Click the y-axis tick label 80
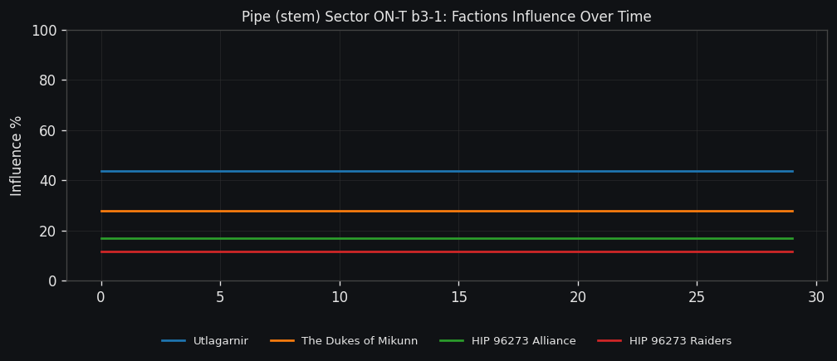This screenshot has width=837, height=361. pos(46,80)
